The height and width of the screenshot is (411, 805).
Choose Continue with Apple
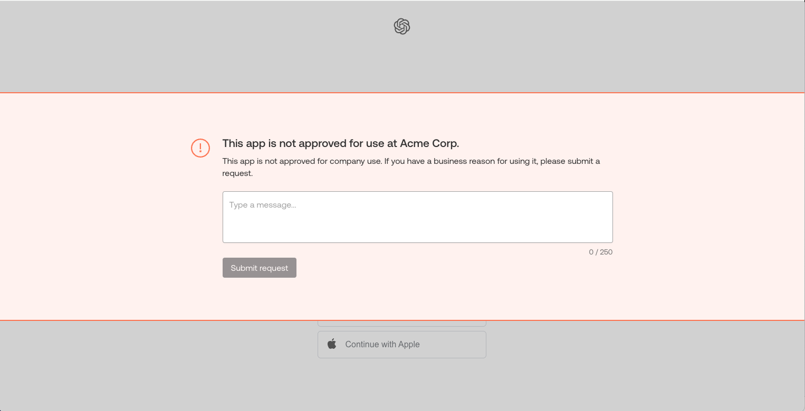tap(401, 345)
